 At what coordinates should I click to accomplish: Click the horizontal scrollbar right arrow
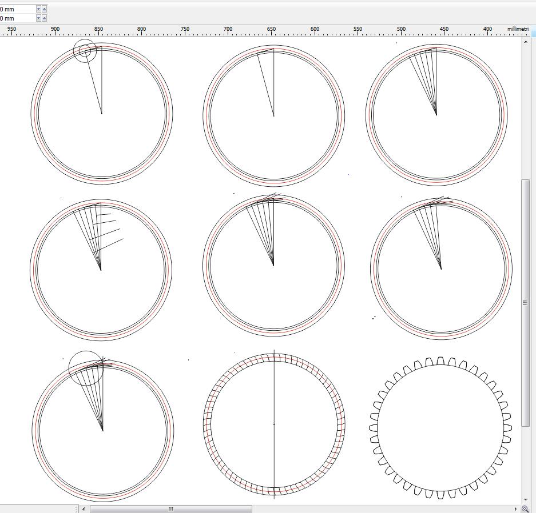517,508
